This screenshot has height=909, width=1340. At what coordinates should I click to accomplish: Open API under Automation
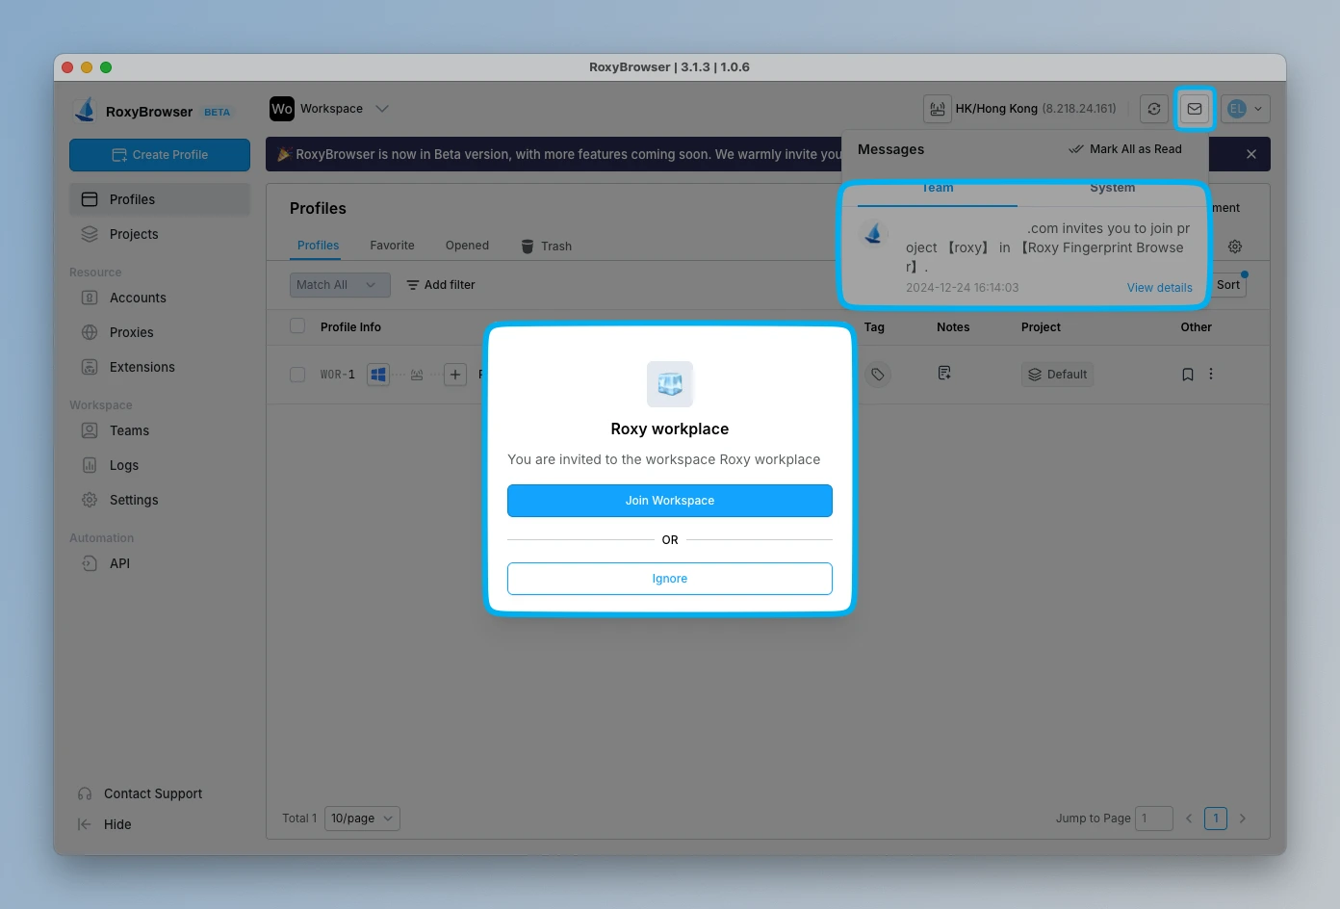coord(160,563)
